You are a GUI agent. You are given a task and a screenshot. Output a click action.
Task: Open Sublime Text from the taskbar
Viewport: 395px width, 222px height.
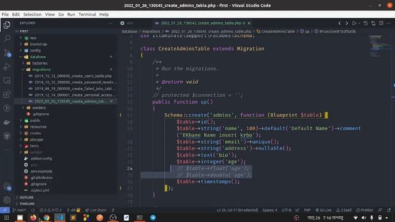73,218
